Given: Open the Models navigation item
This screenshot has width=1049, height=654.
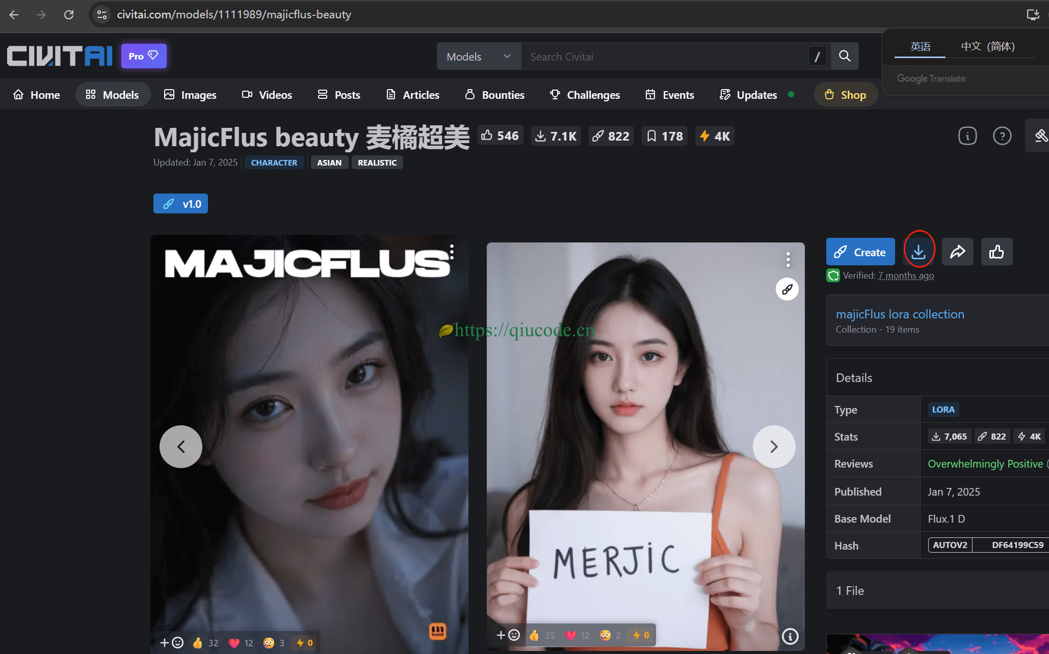Looking at the screenshot, I should 113,95.
